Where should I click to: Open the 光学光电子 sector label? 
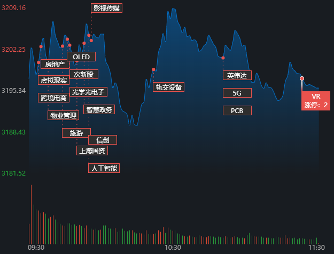[x=88, y=92]
